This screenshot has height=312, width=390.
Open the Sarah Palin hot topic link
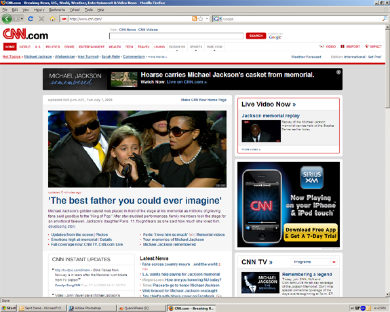(x=111, y=57)
